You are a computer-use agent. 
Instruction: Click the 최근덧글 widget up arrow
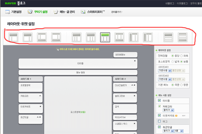(38, 117)
